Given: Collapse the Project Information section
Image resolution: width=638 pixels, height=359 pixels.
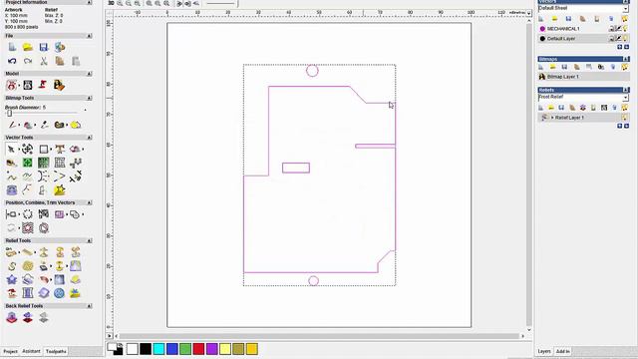Looking at the screenshot, I should point(89,2).
